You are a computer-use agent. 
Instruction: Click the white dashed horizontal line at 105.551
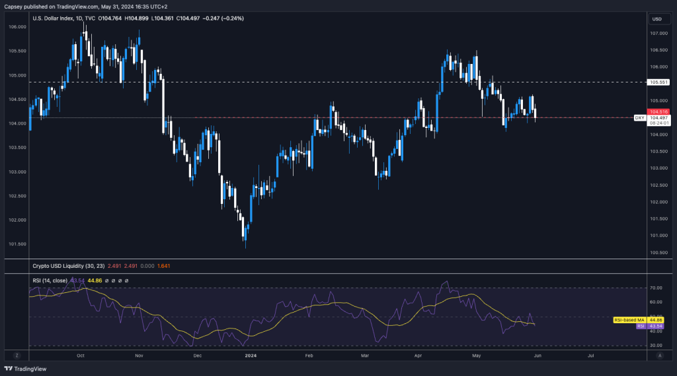click(331, 82)
